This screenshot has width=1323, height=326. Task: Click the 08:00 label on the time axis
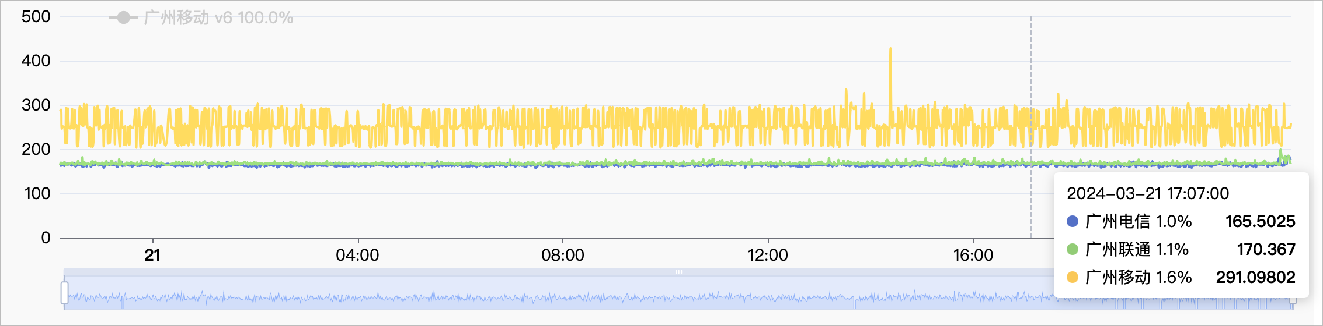[563, 255]
